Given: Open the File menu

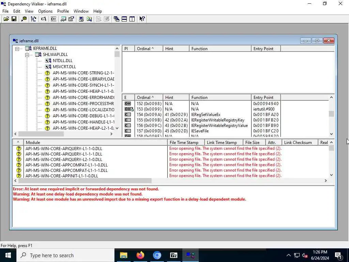Looking at the screenshot, I should 5,11.
